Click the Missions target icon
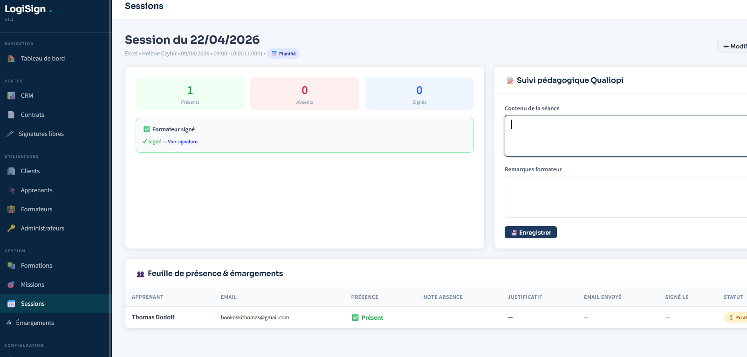 [x=11, y=285]
